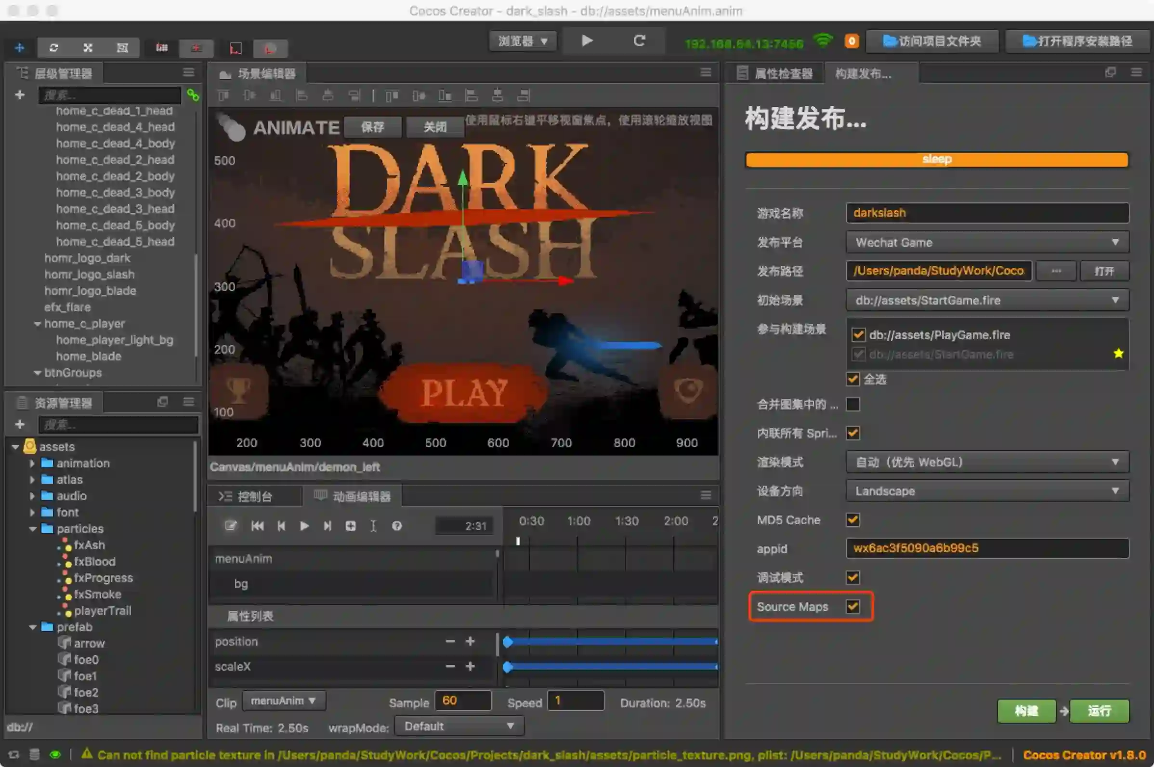The width and height of the screenshot is (1154, 767).
Task: Select the rotate transform tool
Action: click(x=54, y=48)
